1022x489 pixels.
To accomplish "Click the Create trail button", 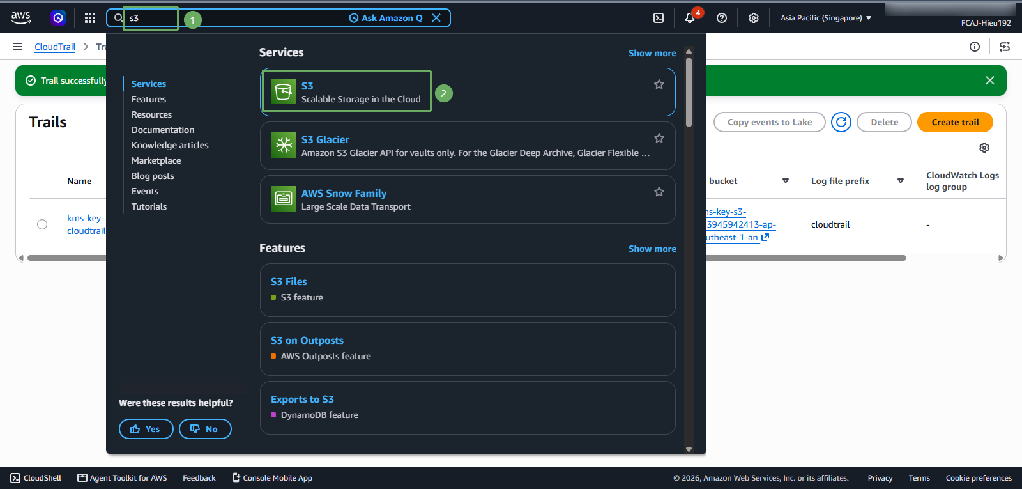I will coord(955,122).
